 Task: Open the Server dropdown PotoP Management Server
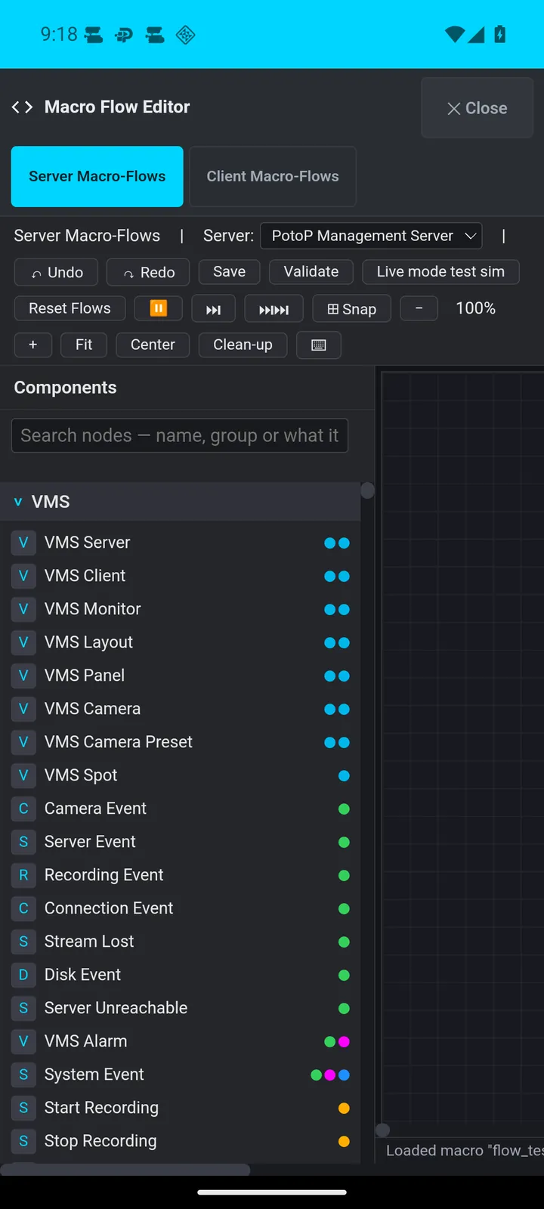coord(371,236)
